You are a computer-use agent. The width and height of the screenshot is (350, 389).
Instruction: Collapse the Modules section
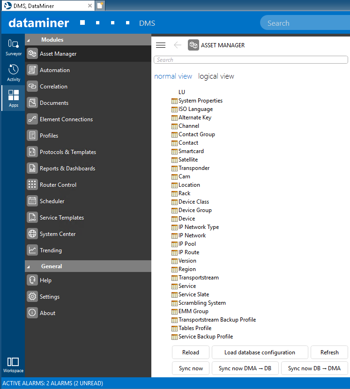point(28,40)
